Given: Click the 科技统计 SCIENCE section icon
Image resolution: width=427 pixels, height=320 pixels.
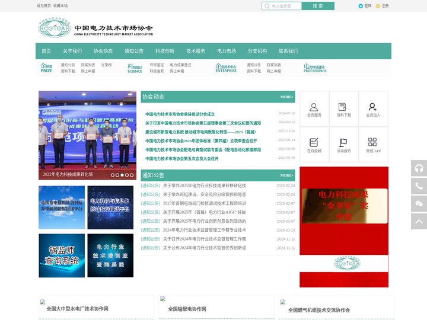Looking at the screenshot, I should pos(135,68).
